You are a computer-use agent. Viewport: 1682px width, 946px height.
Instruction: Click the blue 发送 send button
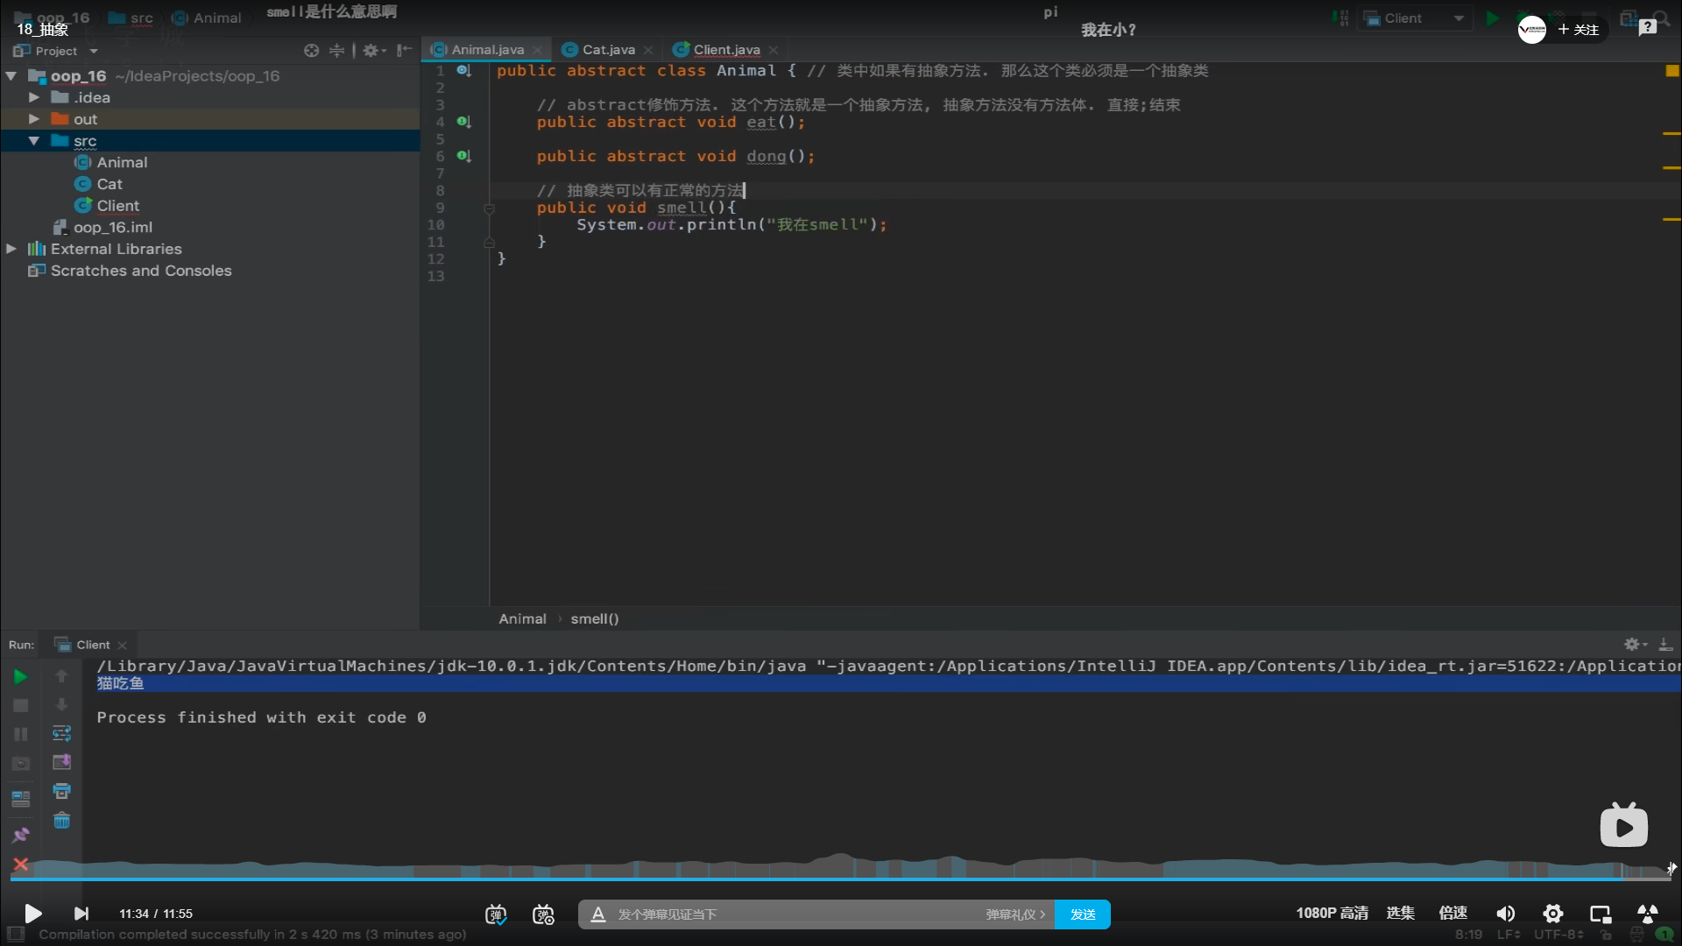1082,914
